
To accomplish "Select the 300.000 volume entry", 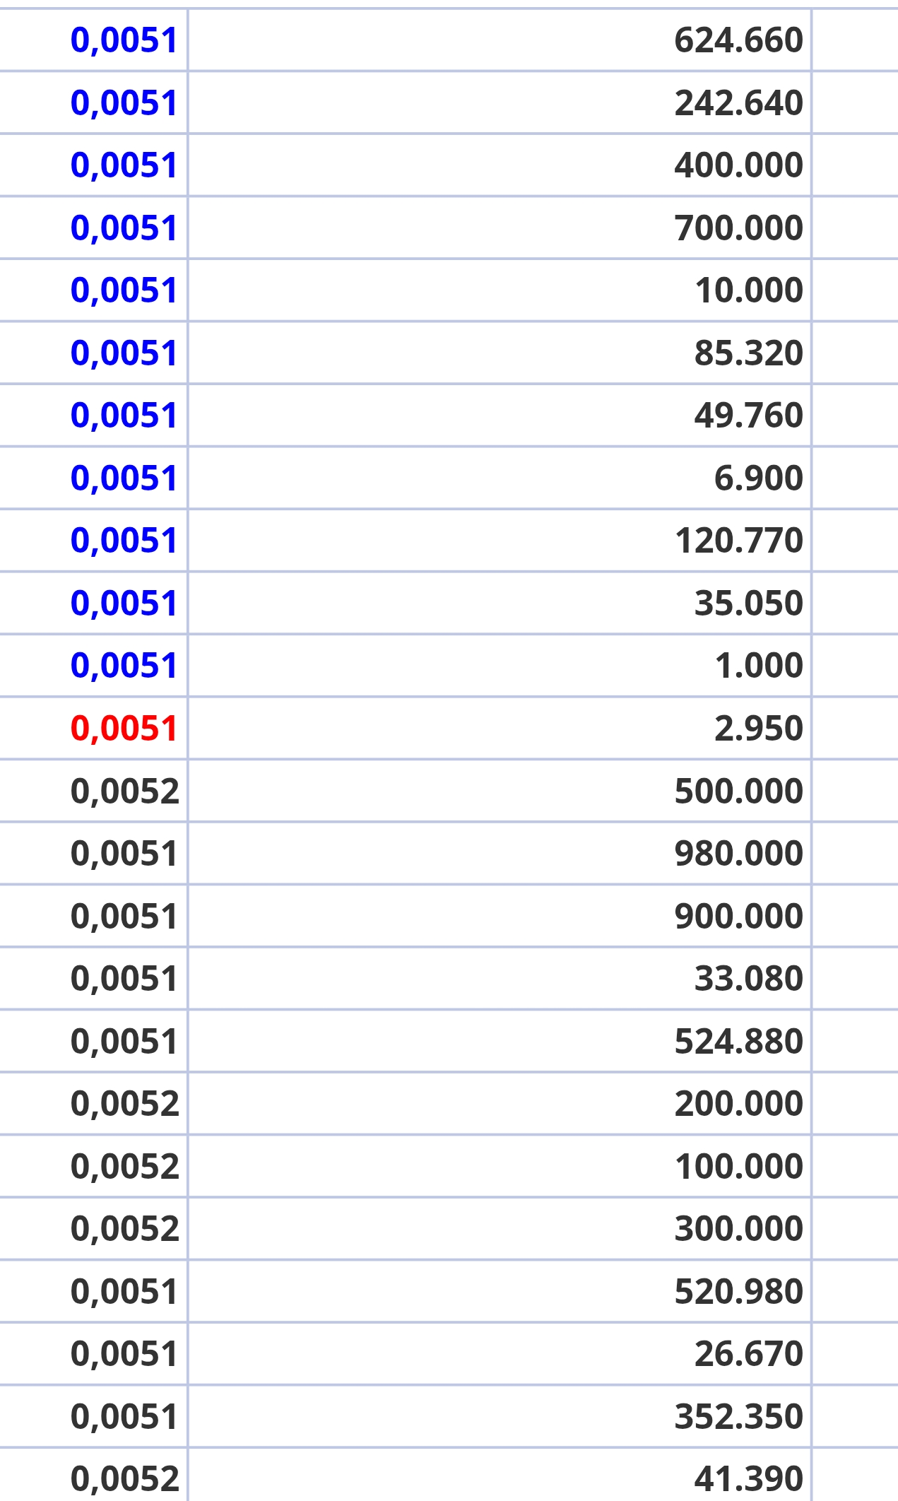I will (738, 1229).
